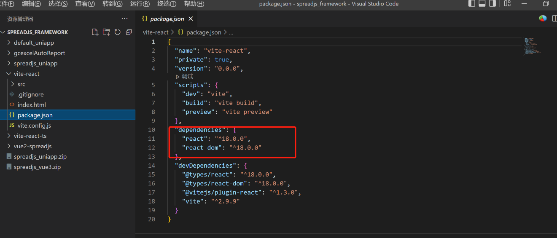Select the package.json editor tab
This screenshot has height=238, width=557.
[167, 19]
